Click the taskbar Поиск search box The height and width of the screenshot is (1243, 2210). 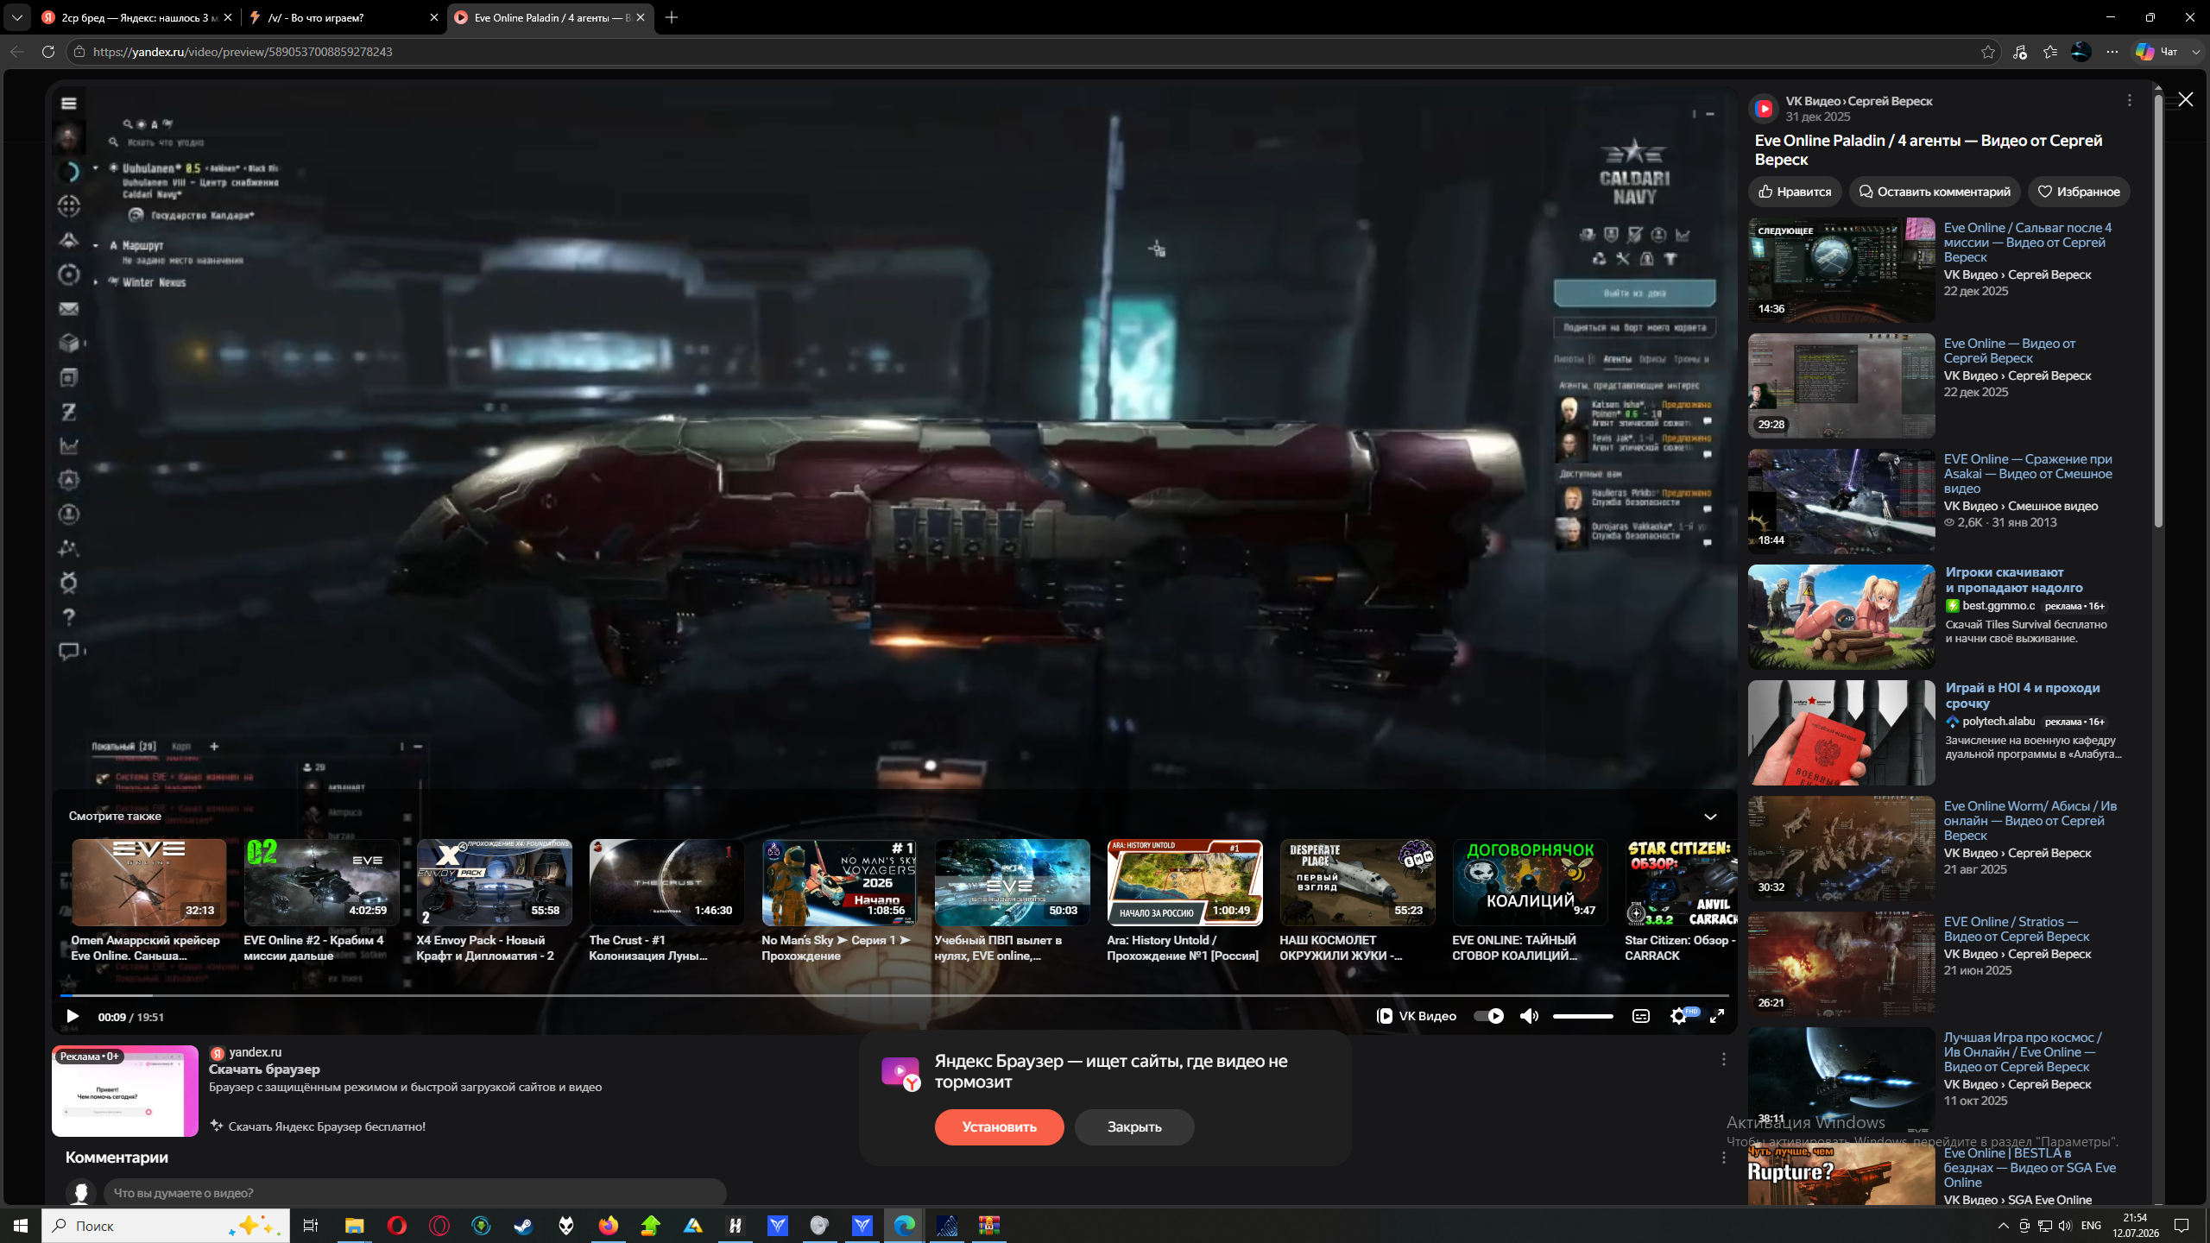pyautogui.click(x=166, y=1226)
